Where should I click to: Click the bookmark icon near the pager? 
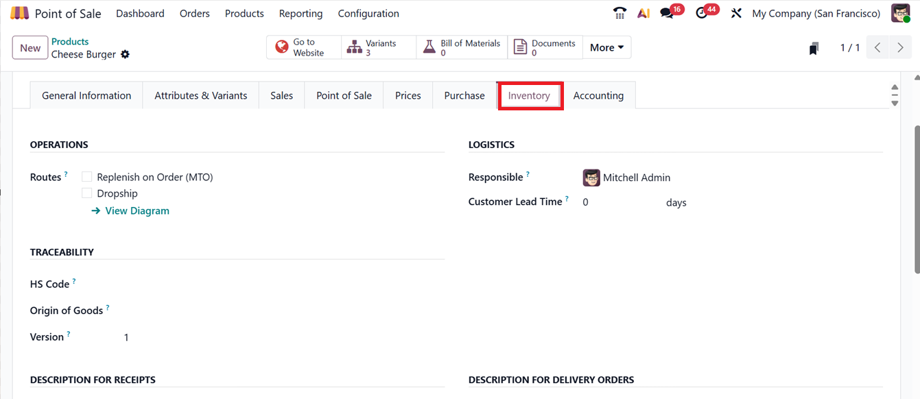coord(814,48)
